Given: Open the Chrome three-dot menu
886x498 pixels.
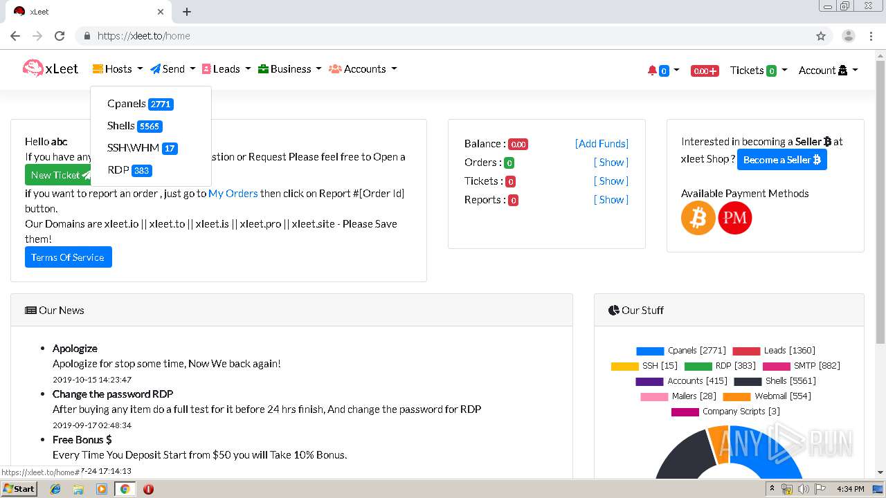Looking at the screenshot, I should click(x=871, y=36).
